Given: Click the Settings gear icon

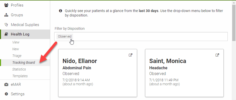Looking at the screenshot, I should 6,94.
